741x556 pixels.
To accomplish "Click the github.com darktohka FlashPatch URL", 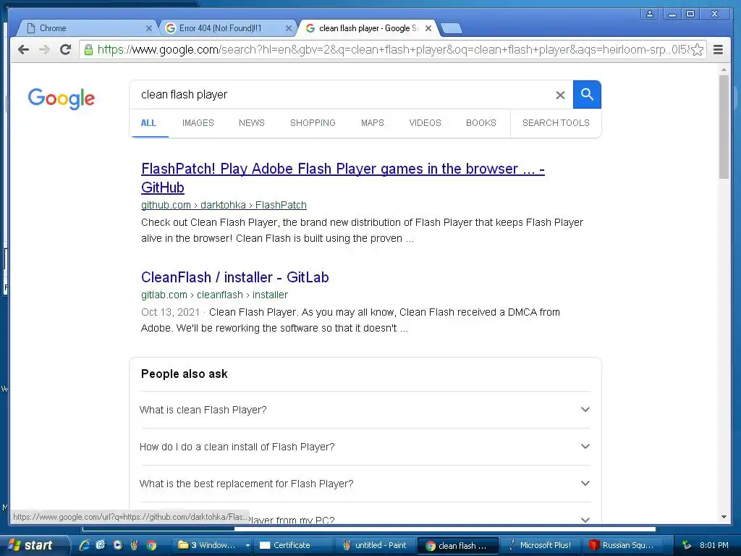I will point(224,205).
